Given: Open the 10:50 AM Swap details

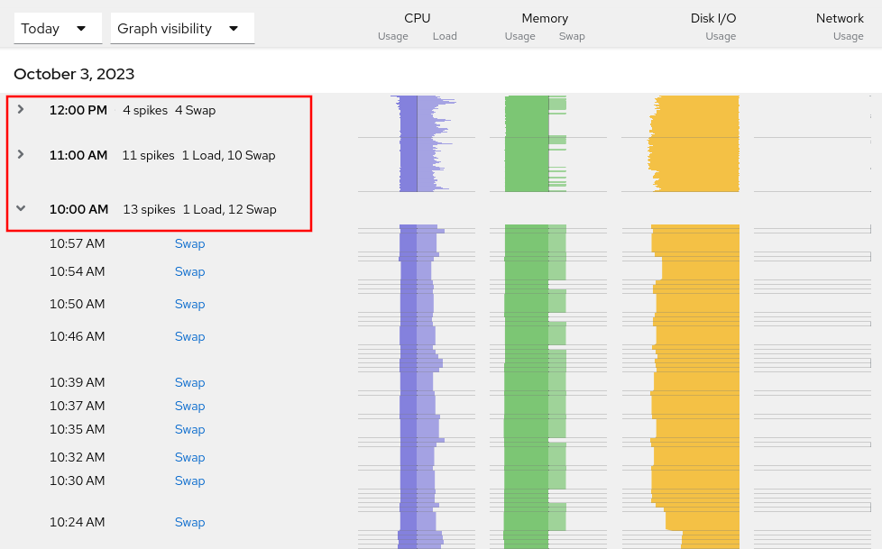Looking at the screenshot, I should (189, 304).
